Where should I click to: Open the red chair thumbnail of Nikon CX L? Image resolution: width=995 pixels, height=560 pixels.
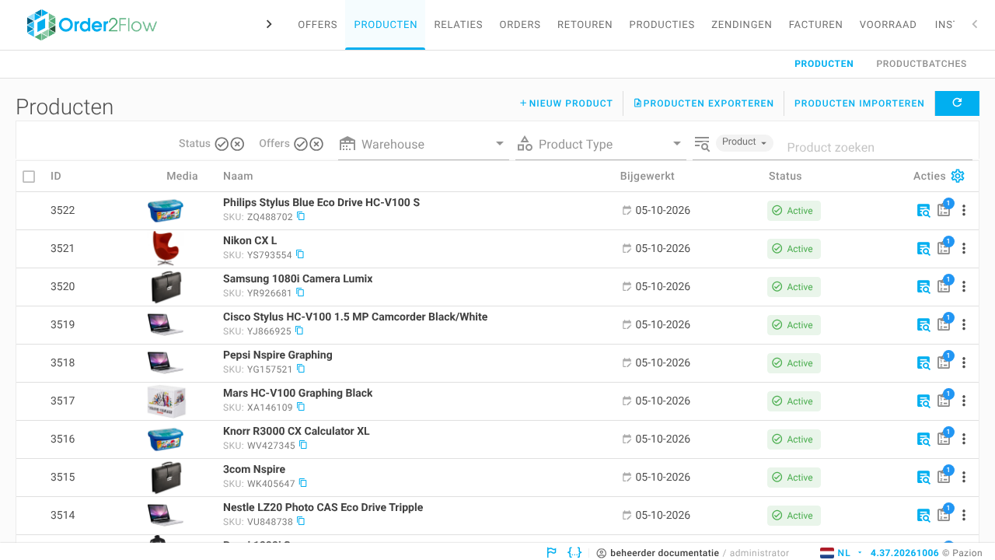point(166,248)
